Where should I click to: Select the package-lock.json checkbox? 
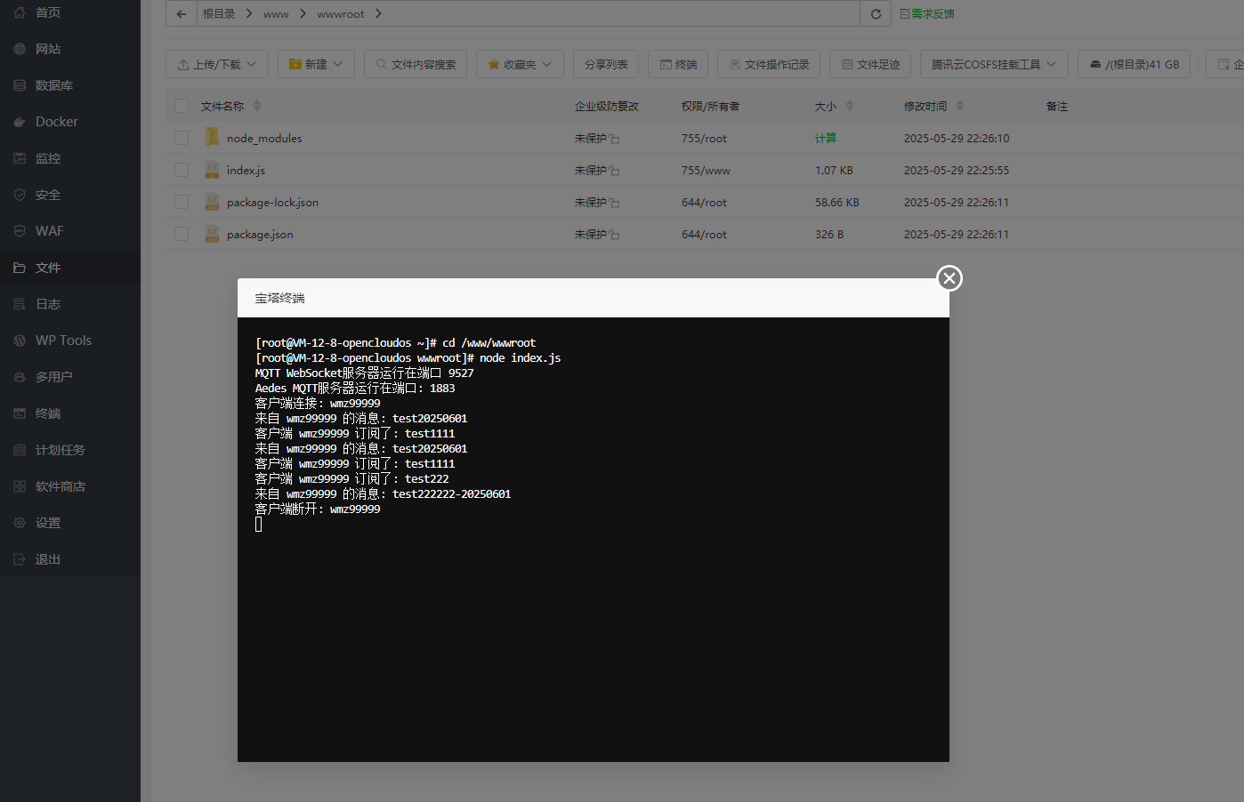182,202
